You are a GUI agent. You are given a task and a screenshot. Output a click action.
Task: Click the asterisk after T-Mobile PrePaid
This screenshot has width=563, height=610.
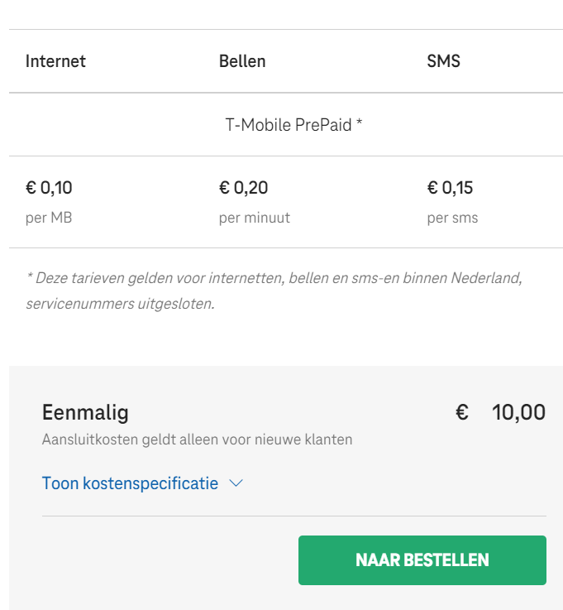point(360,122)
